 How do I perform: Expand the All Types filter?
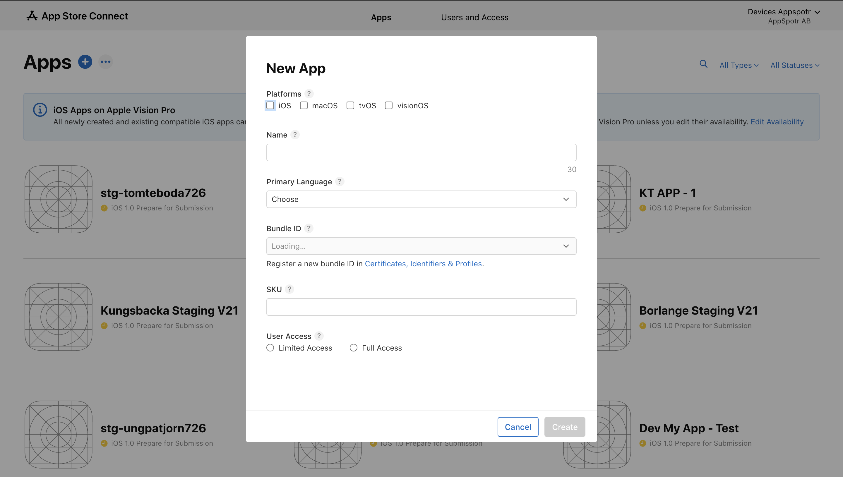point(739,65)
